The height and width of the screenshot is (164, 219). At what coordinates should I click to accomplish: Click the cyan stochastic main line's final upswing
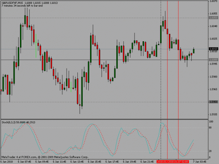[x=189, y=148]
